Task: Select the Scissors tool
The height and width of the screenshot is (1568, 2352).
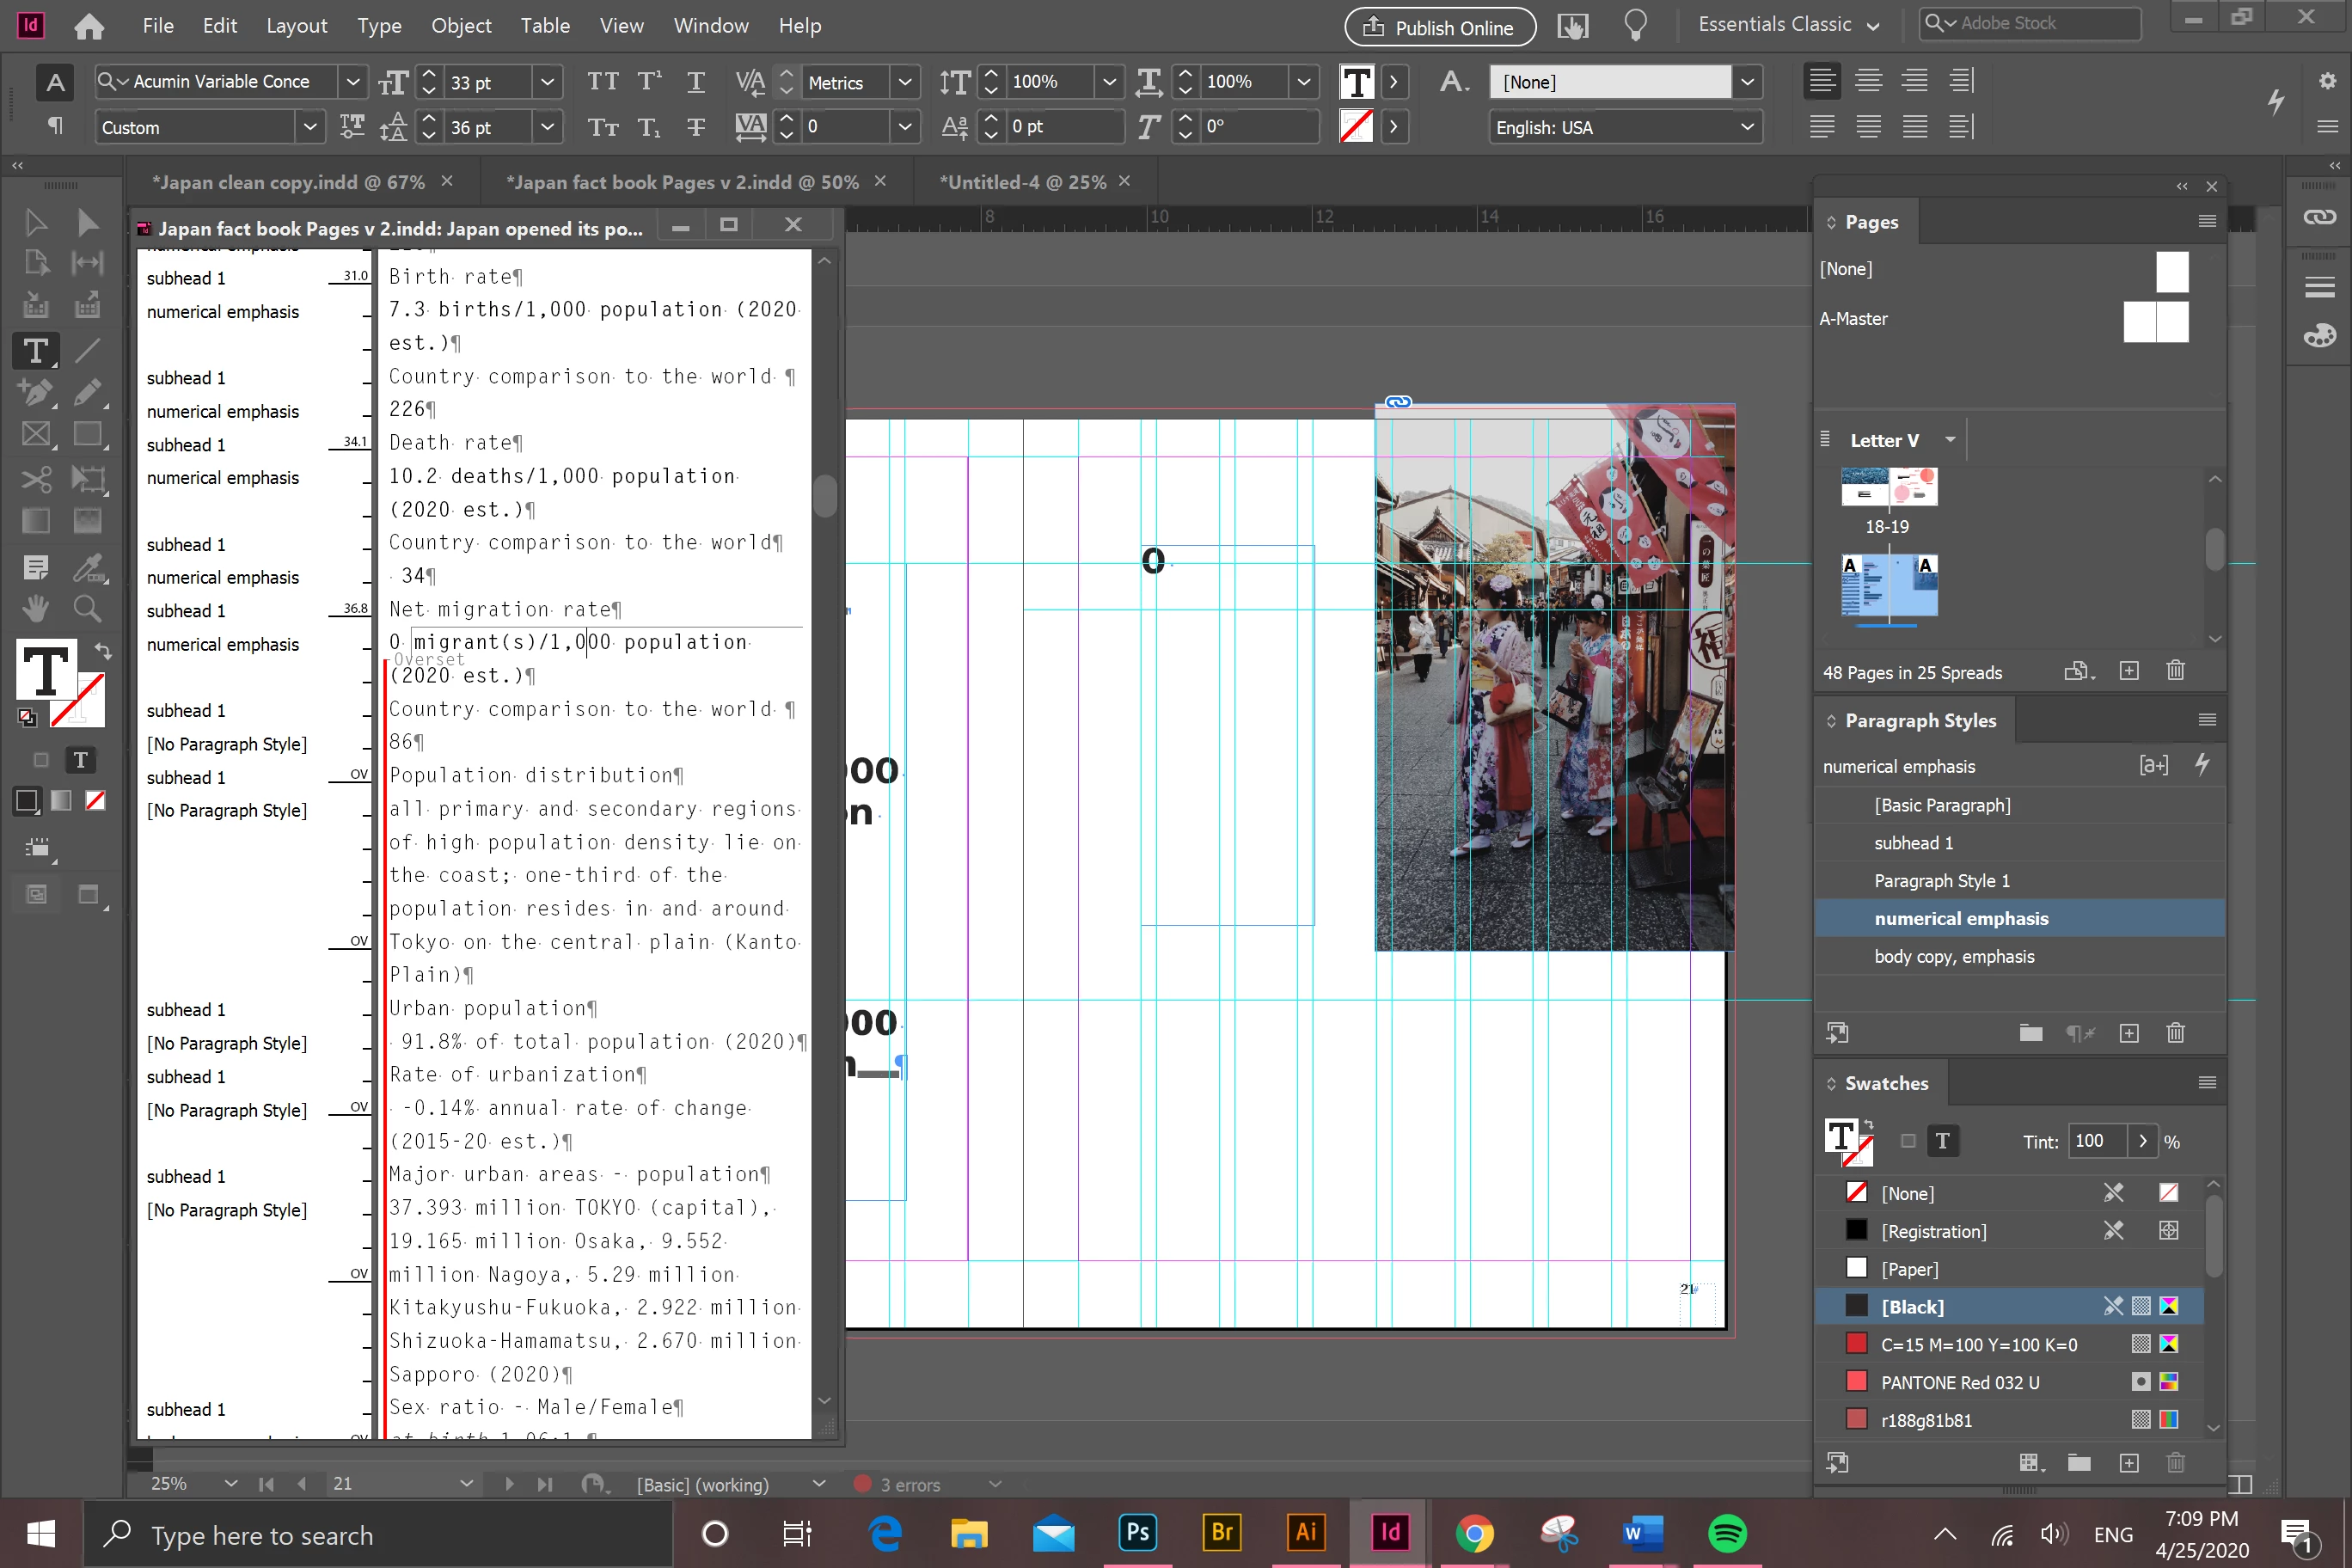Action: pos(36,479)
